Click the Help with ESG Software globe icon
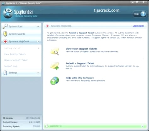 [54, 81]
